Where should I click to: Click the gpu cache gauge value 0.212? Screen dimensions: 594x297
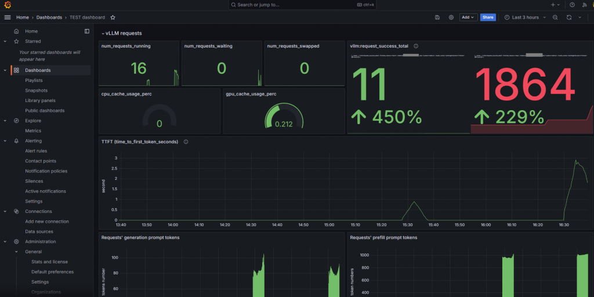tap(284, 124)
